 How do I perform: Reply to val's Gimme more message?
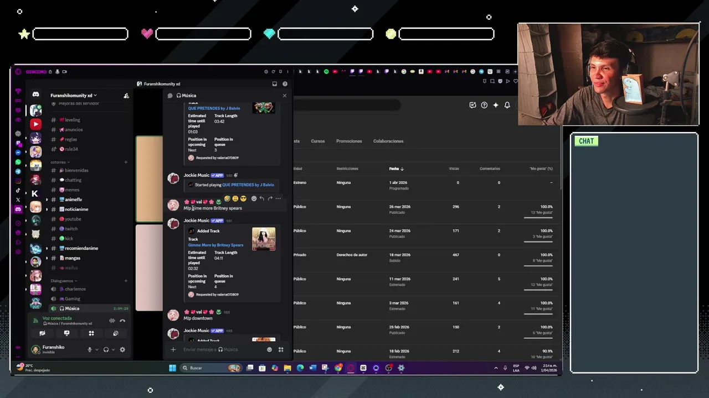point(262,198)
